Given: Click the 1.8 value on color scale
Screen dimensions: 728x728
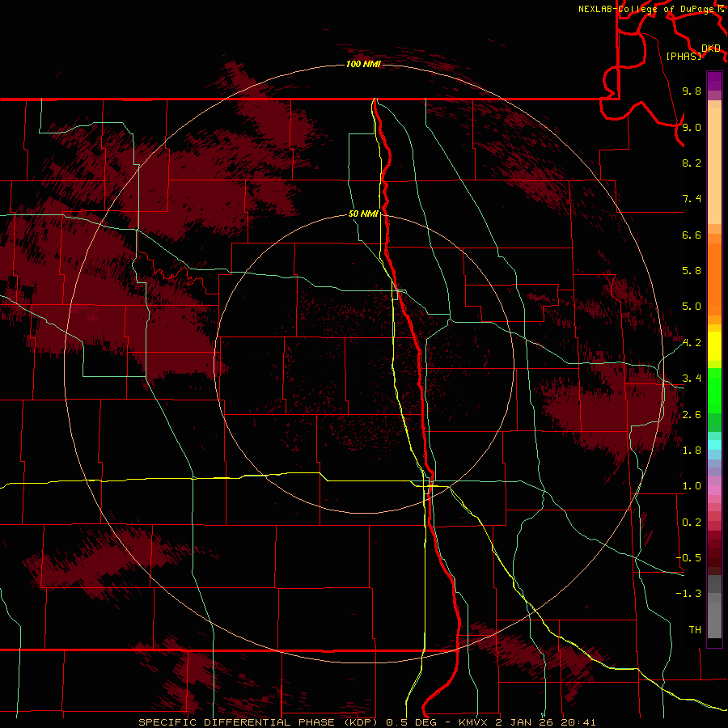Looking at the screenshot, I should click(x=692, y=451).
